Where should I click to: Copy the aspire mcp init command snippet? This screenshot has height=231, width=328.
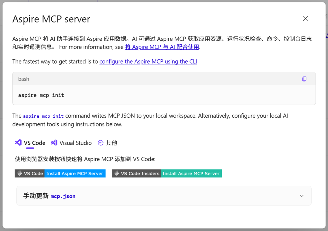[x=304, y=79]
